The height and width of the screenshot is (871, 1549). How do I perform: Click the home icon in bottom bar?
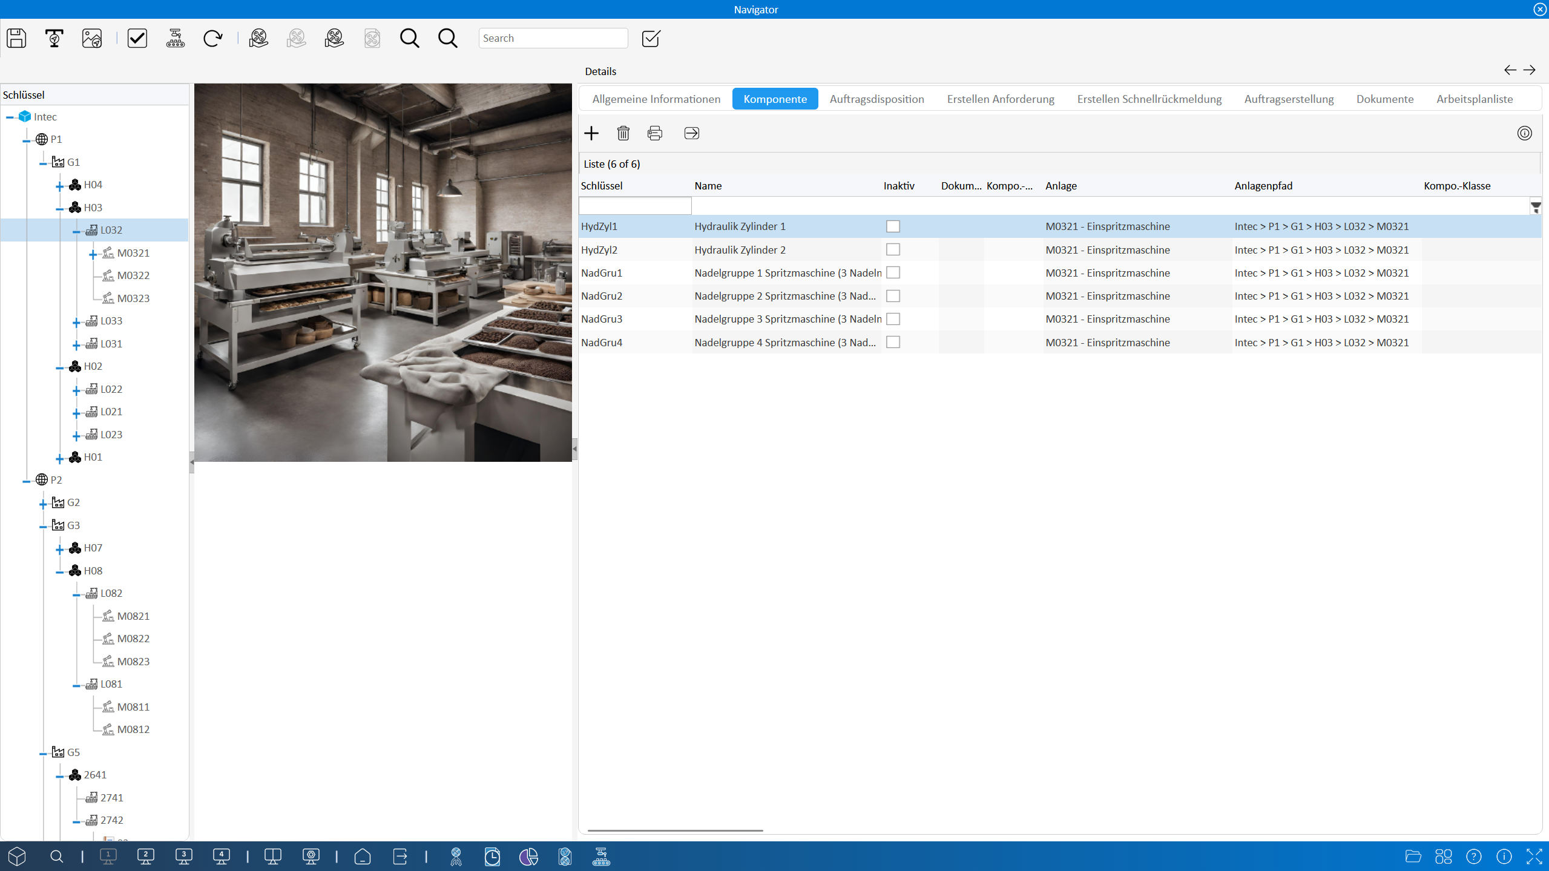(x=363, y=856)
